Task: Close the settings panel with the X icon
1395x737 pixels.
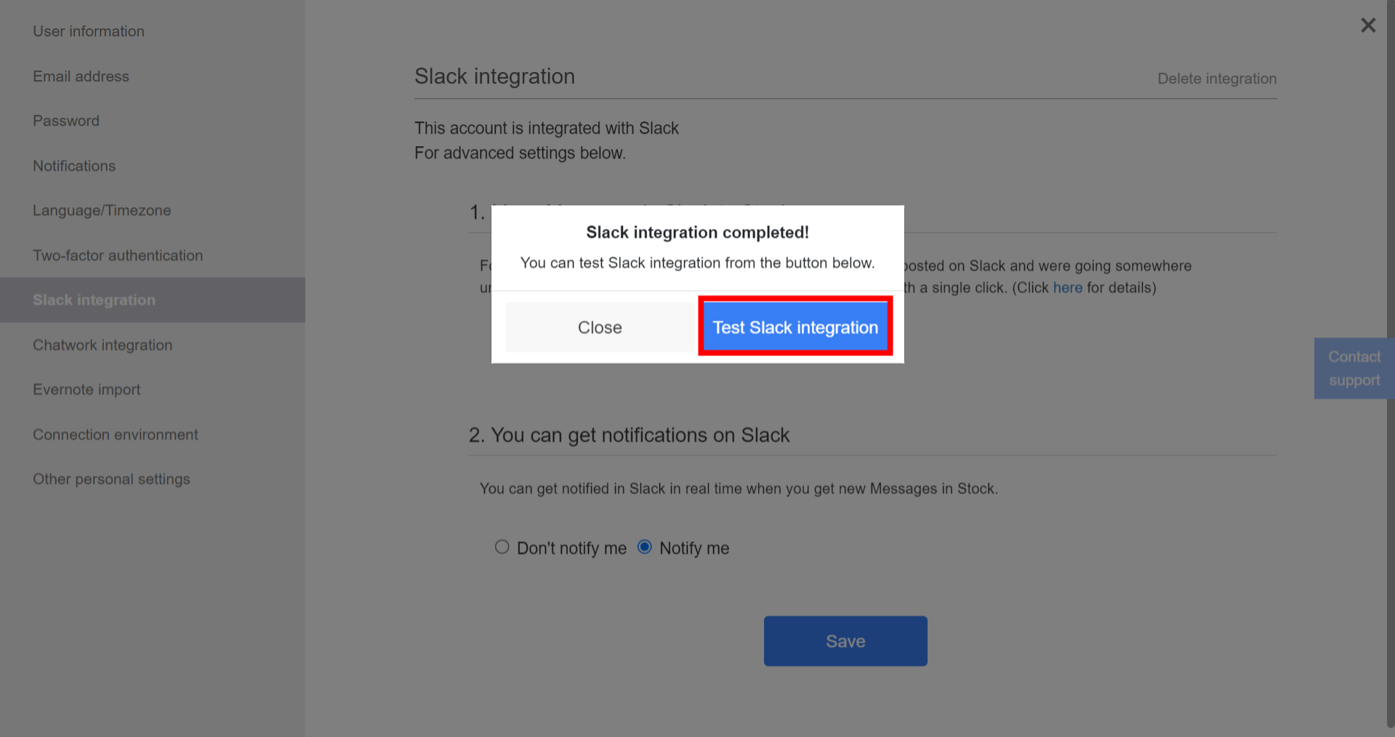Action: pyautogui.click(x=1367, y=25)
